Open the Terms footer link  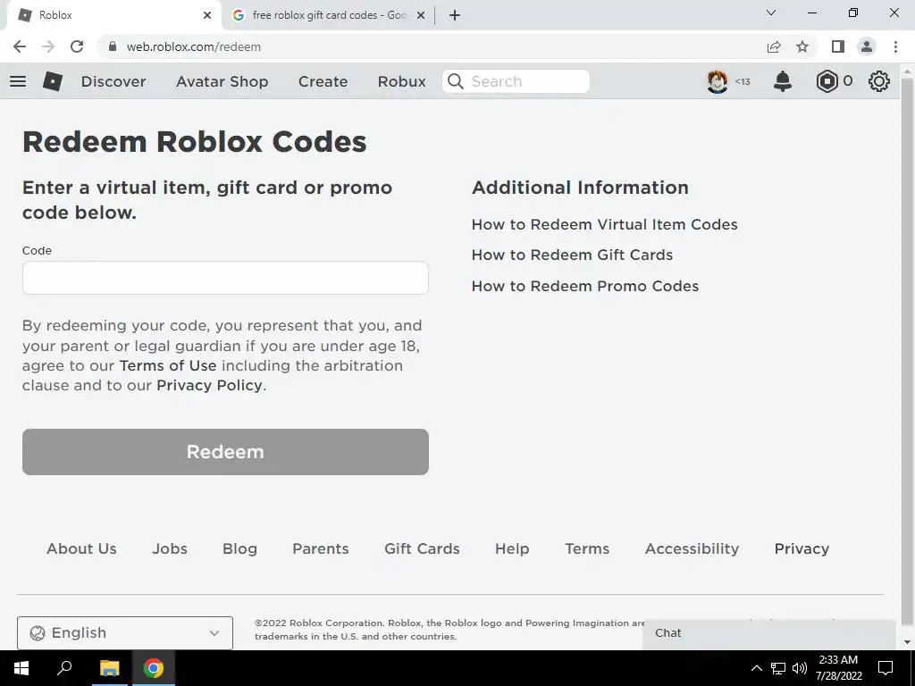(587, 549)
